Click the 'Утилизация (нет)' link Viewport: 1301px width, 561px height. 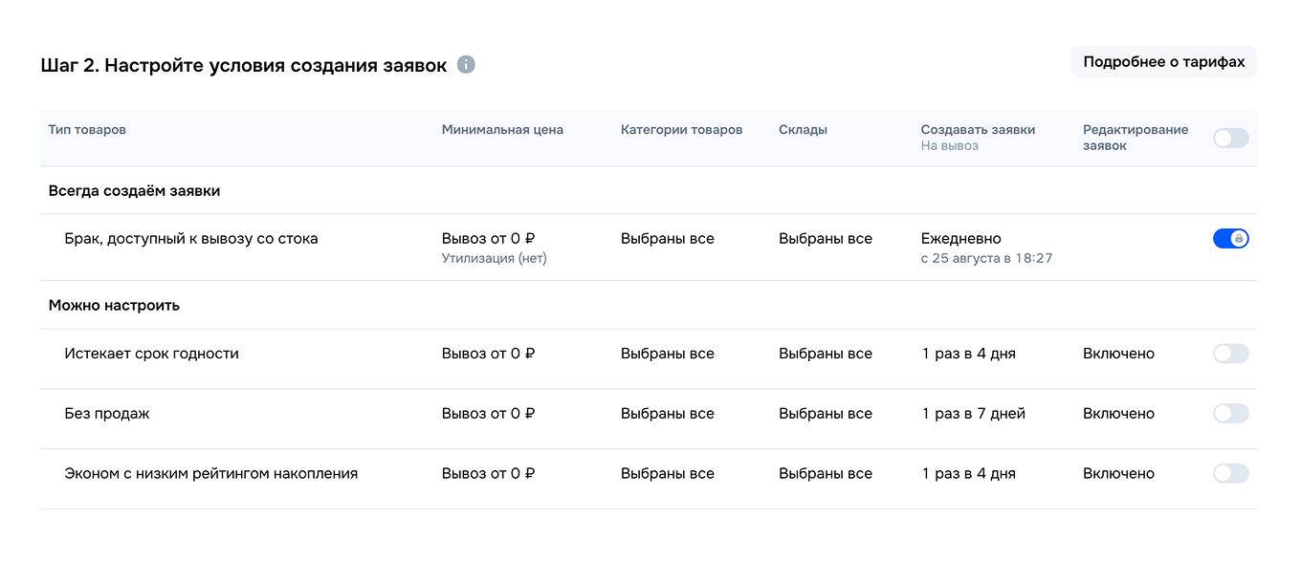coord(495,257)
